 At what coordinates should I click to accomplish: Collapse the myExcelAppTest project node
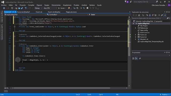pyautogui.click(x=133, y=24)
